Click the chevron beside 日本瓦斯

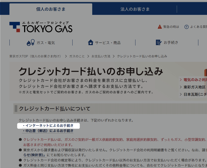[181, 94]
